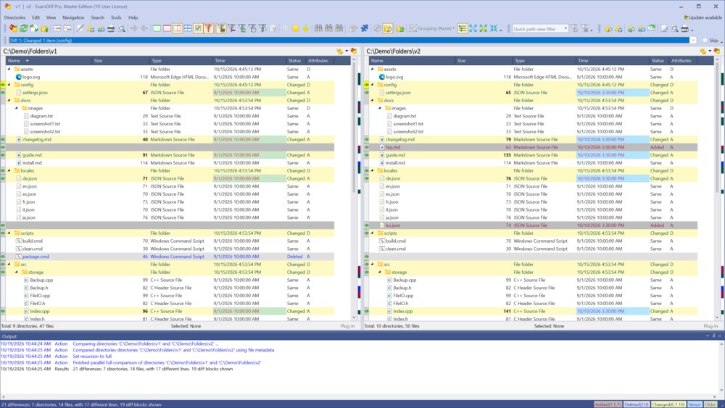Collapse the storage folder in v1 pane
725x408 pixels.
click(17, 272)
